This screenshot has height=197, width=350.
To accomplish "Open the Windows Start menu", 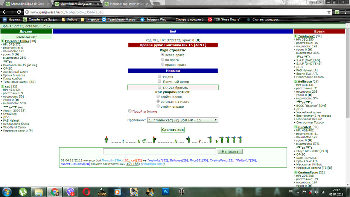I will pyautogui.click(x=7, y=192).
